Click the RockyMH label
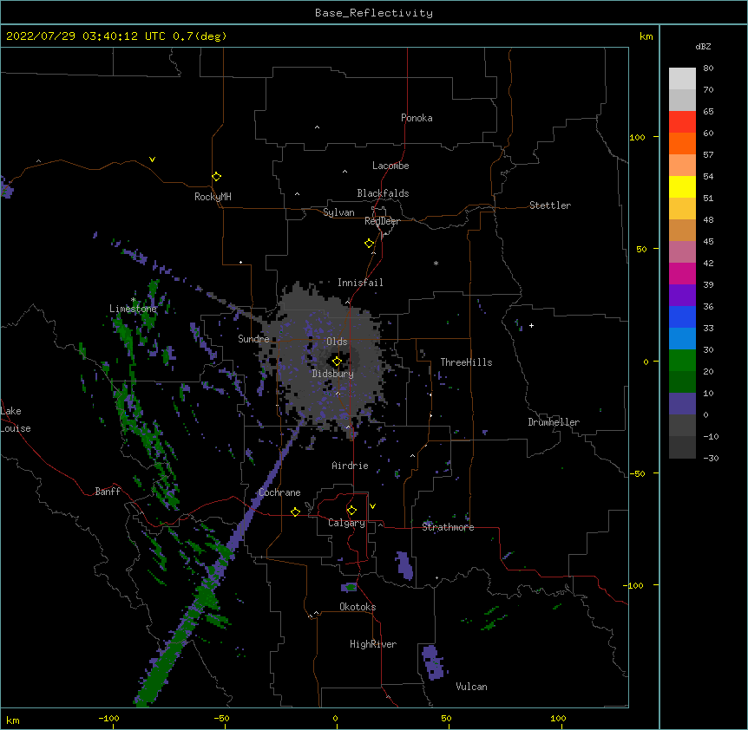Screen dimensions: 748x730 (213, 197)
